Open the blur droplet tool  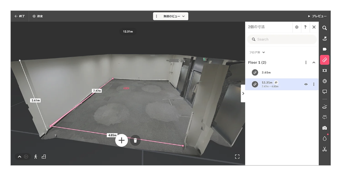tap(325, 139)
